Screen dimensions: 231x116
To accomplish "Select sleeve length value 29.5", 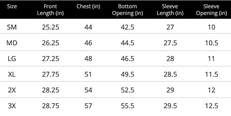I will point(170,106).
